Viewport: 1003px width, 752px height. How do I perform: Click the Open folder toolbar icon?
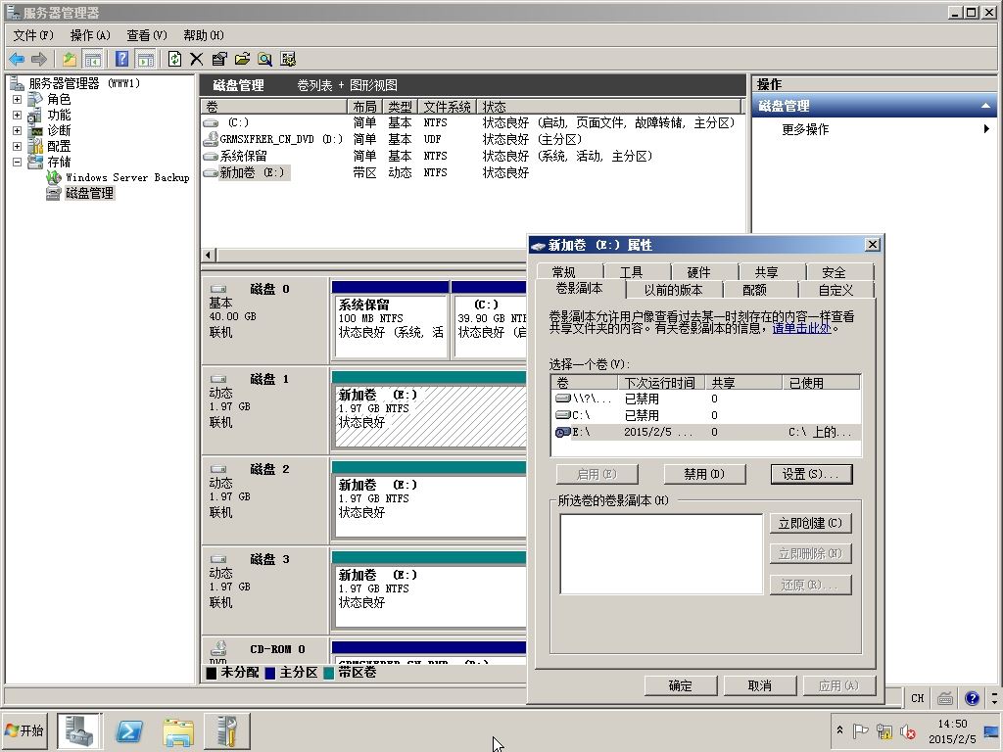242,60
